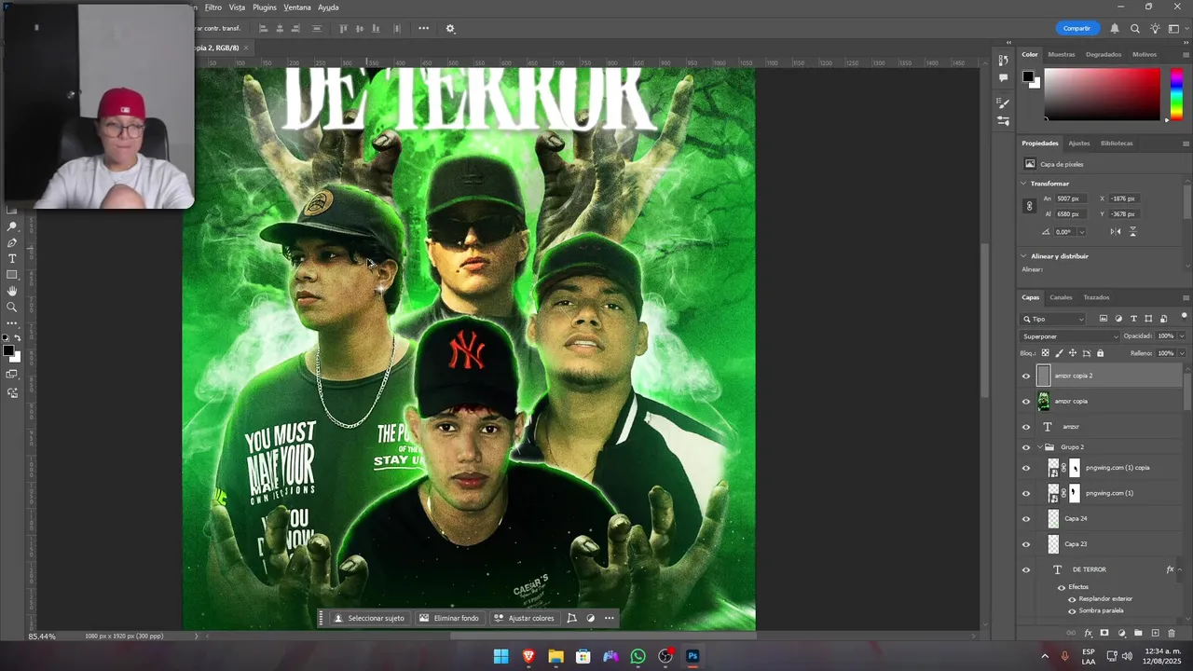Hide the 'Grupo 2' group

pos(1026,447)
